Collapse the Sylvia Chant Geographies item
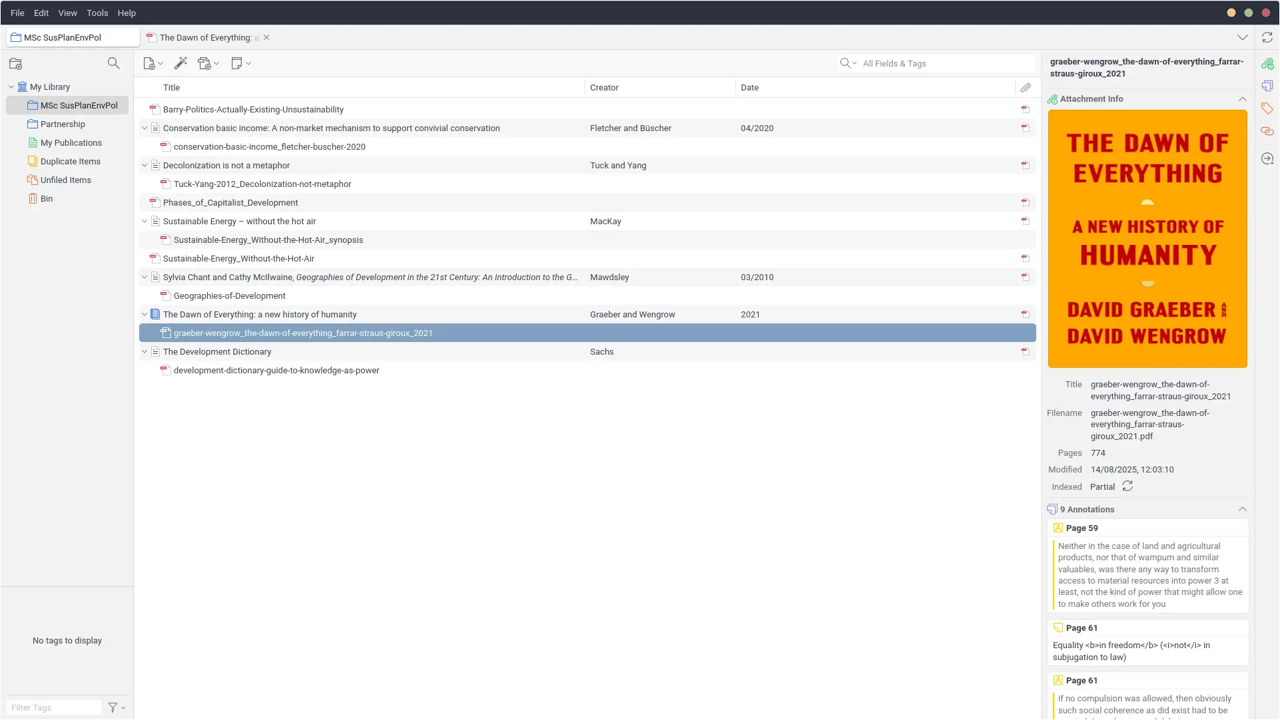The image size is (1280, 720). click(x=145, y=277)
